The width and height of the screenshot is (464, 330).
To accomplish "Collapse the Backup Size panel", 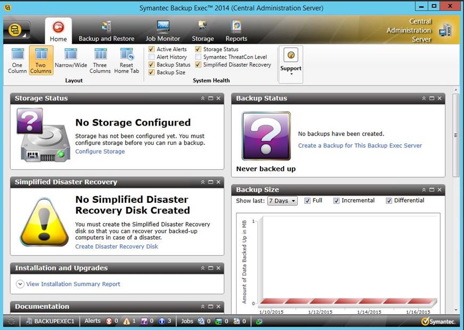I will tap(424, 190).
